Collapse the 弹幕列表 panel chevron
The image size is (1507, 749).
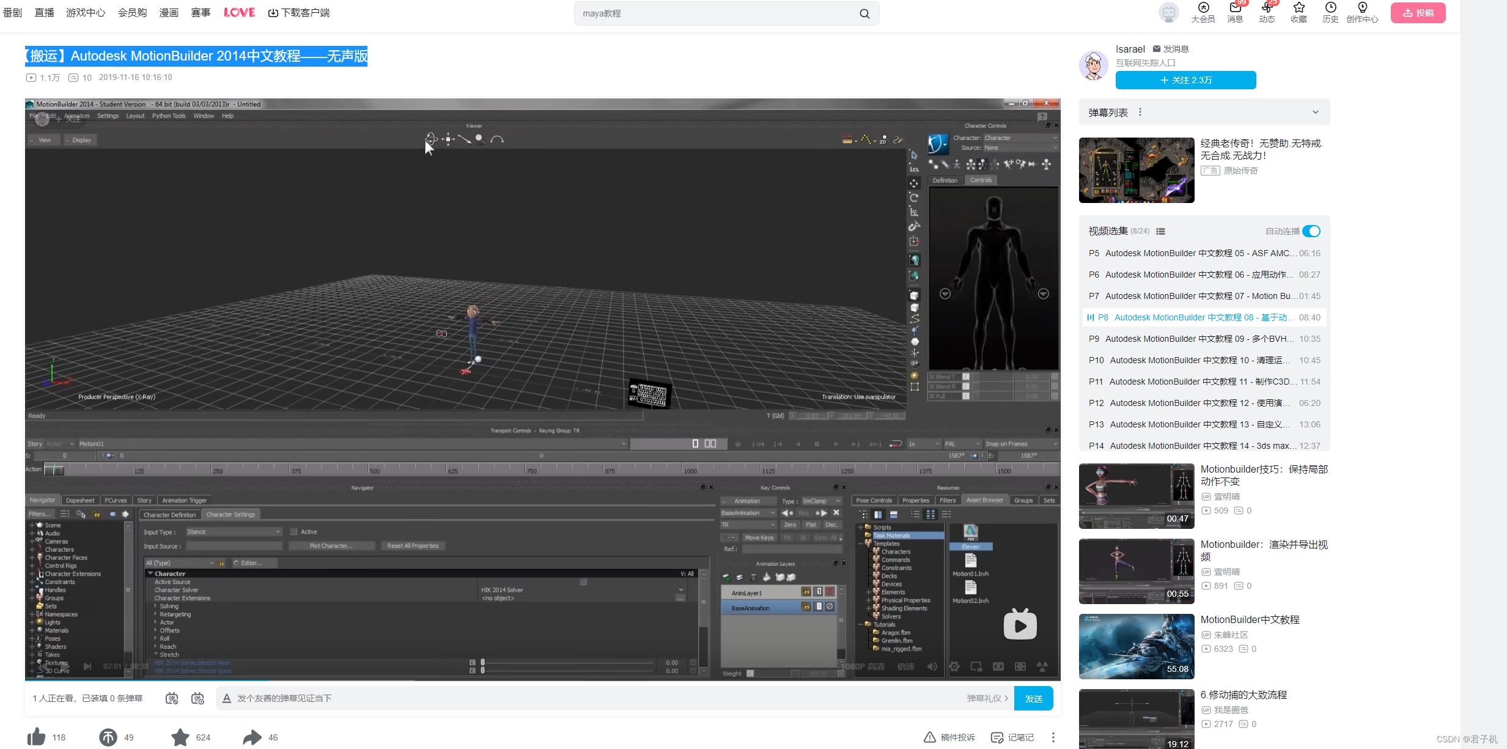pyautogui.click(x=1314, y=112)
